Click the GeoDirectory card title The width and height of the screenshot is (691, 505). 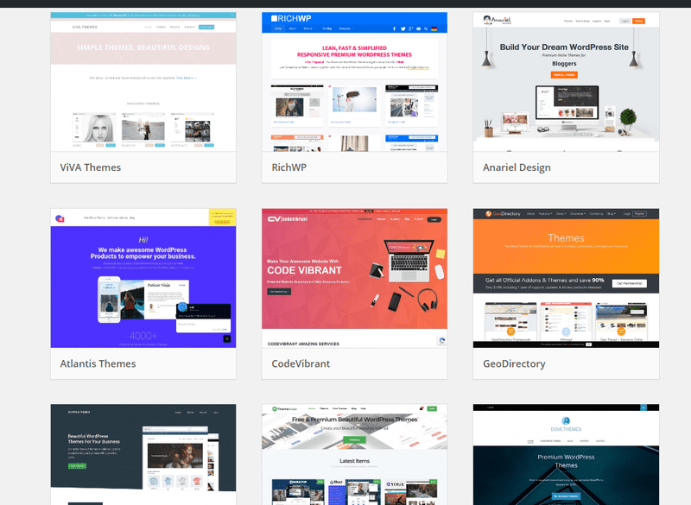point(514,363)
